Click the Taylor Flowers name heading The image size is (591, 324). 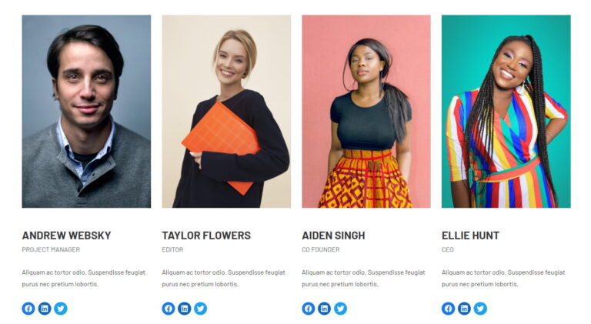click(x=206, y=235)
